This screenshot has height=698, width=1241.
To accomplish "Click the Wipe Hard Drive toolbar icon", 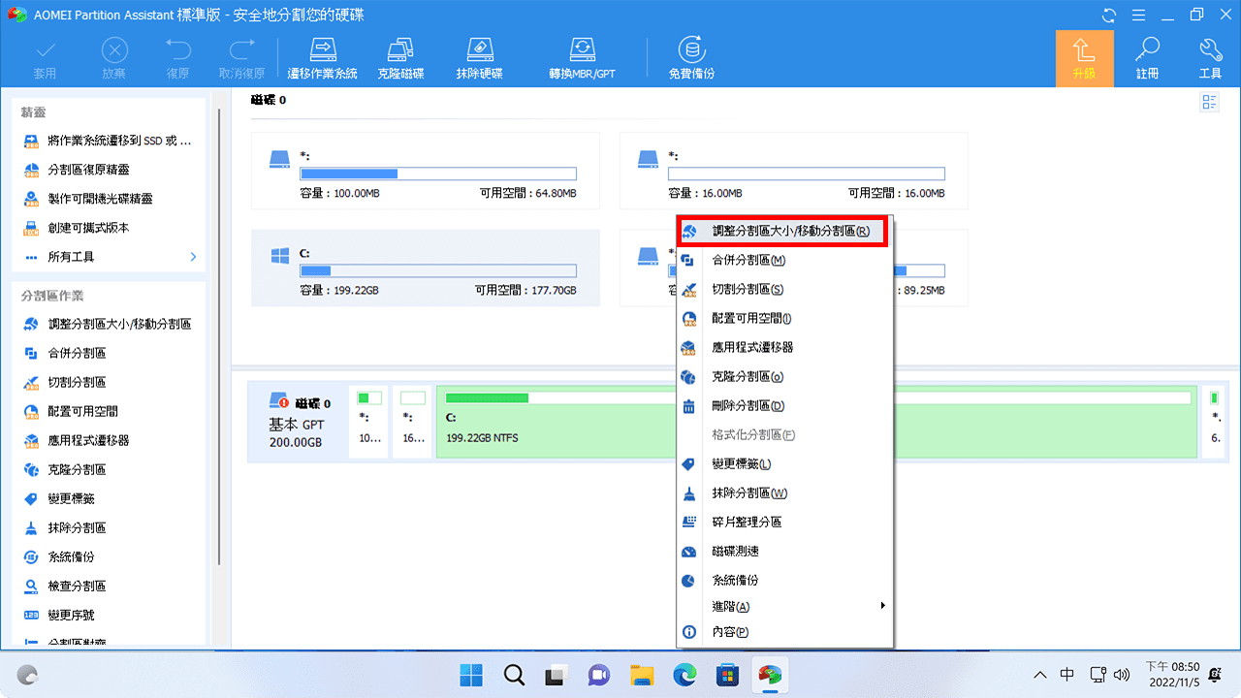I will tap(479, 55).
